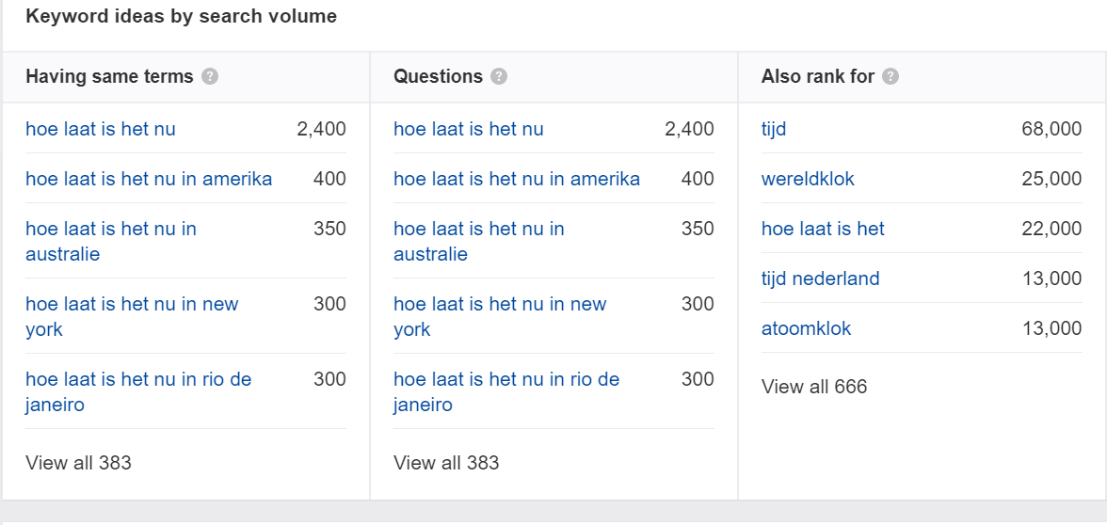Select the 'hoe laat is het' keyword in Also rank for
The height and width of the screenshot is (525, 1107).
[823, 230]
